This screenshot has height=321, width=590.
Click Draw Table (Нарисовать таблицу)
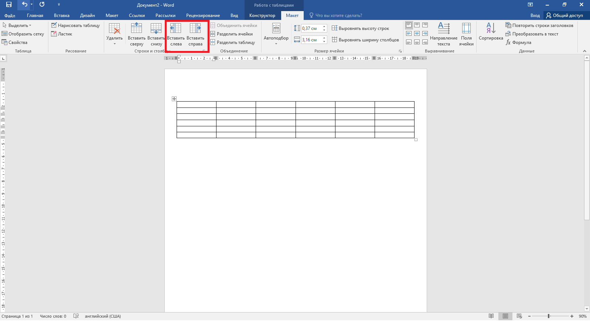click(76, 25)
